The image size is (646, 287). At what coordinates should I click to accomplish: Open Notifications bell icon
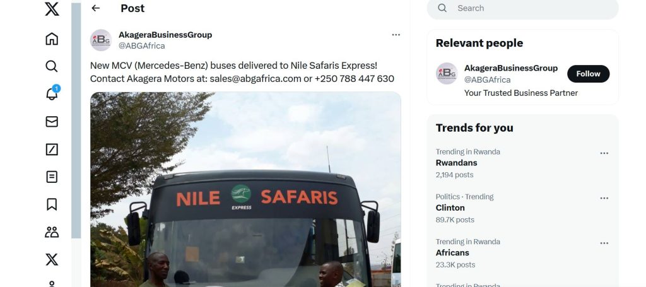(52, 94)
